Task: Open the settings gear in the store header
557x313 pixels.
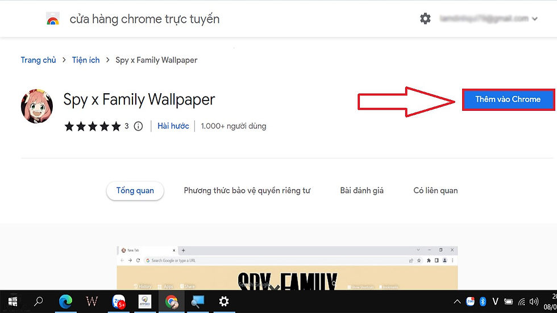Action: (x=425, y=18)
